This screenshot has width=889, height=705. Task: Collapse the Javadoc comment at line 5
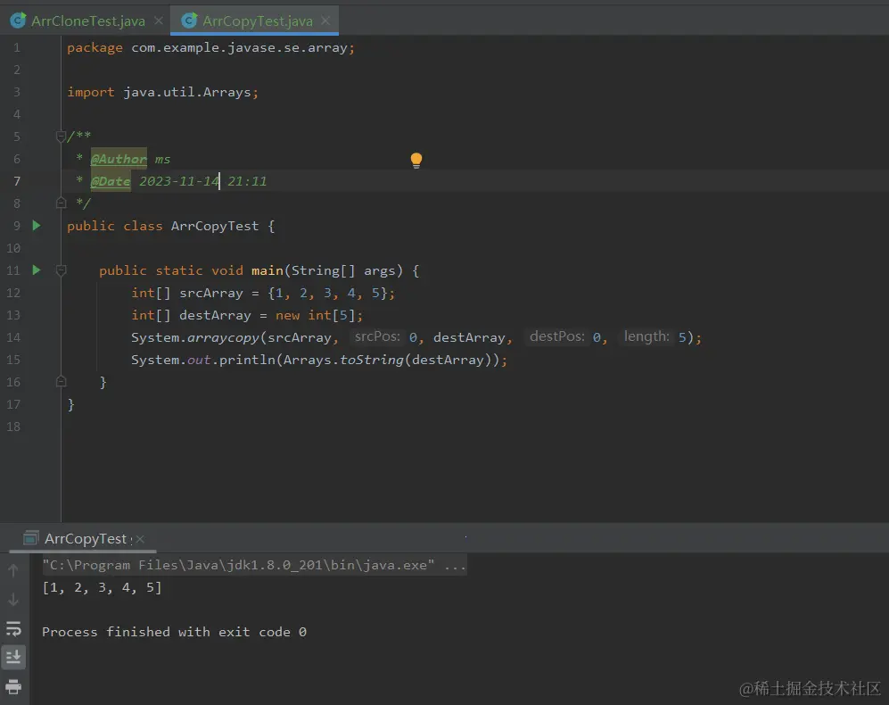[62, 137]
